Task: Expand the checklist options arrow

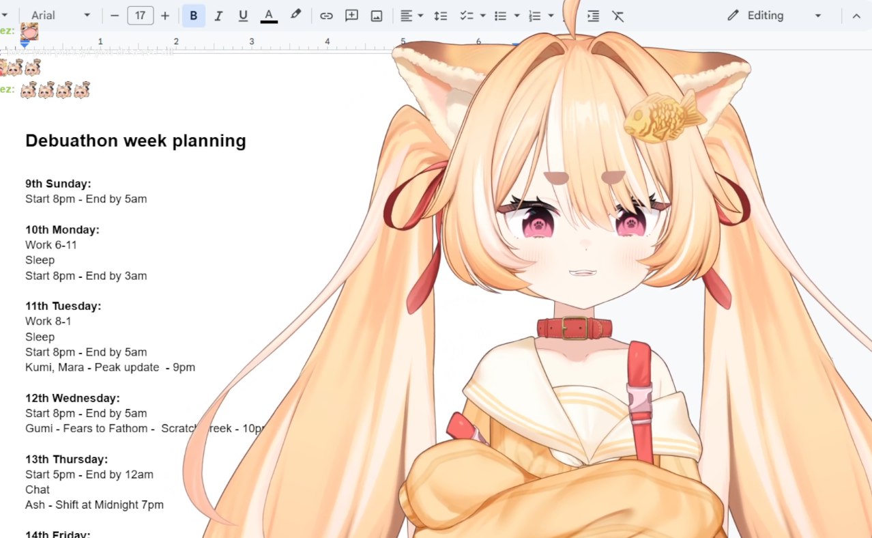Action: tap(483, 16)
